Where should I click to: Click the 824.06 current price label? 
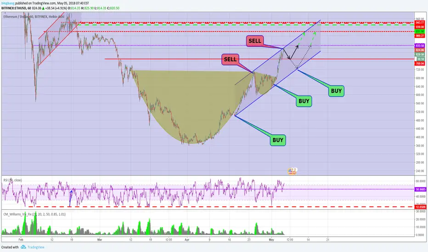(x=420, y=50)
